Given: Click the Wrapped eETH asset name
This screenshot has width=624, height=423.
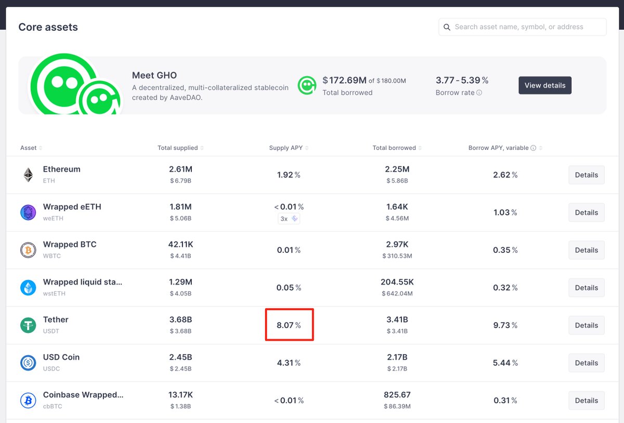Looking at the screenshot, I should pyautogui.click(x=72, y=207).
